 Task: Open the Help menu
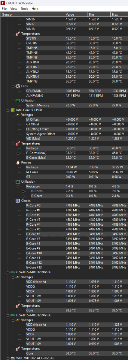pyautogui.click(x=35, y=9)
